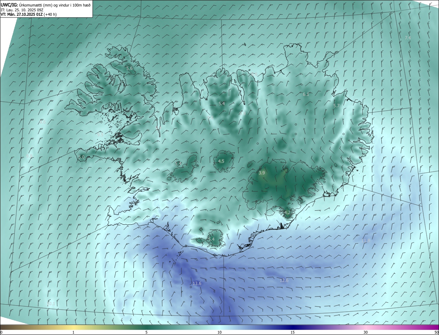The height and width of the screenshot is (335, 439).
Task: Click the brown start of the color scale
Action: (x=4, y=327)
